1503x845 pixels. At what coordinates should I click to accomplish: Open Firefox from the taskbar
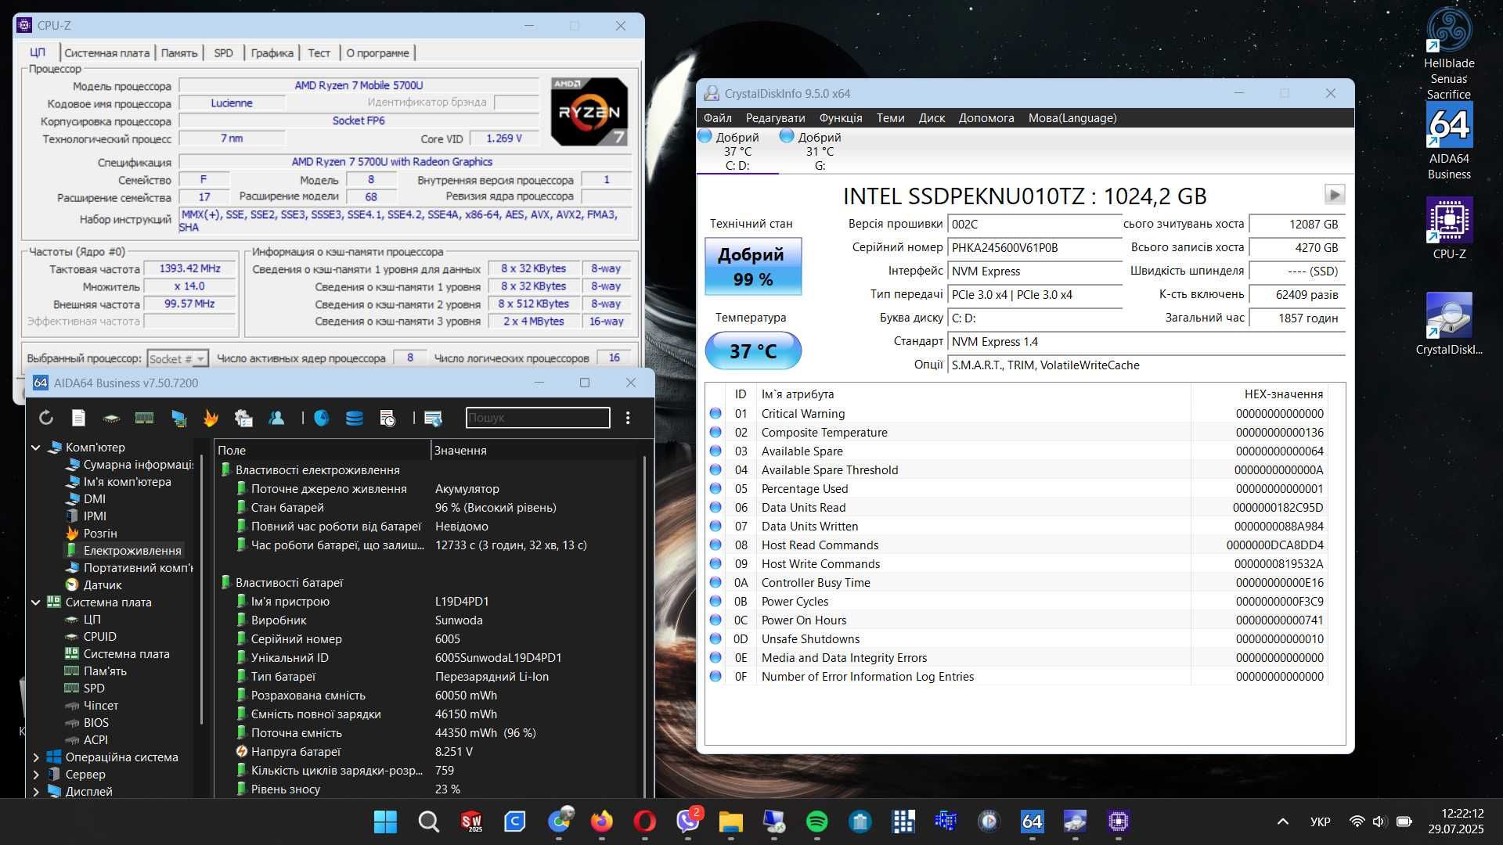click(601, 821)
